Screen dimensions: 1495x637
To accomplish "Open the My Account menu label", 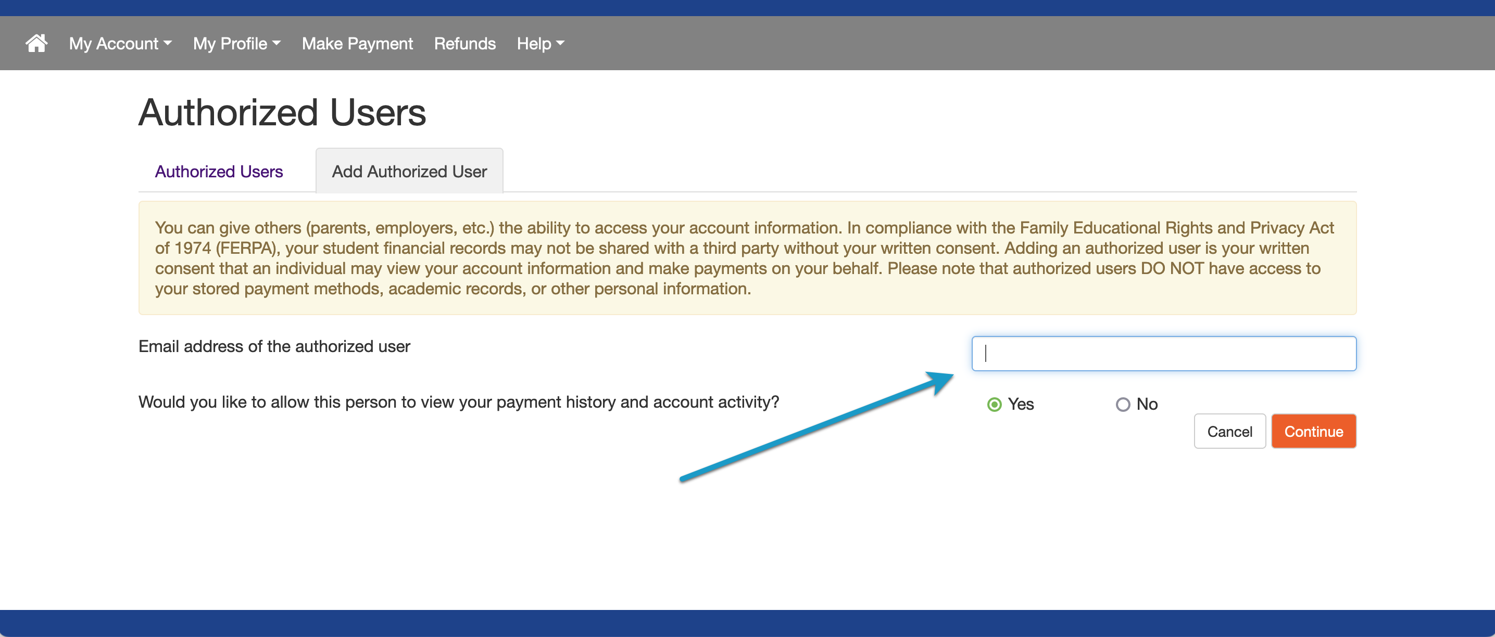I will (x=113, y=44).
